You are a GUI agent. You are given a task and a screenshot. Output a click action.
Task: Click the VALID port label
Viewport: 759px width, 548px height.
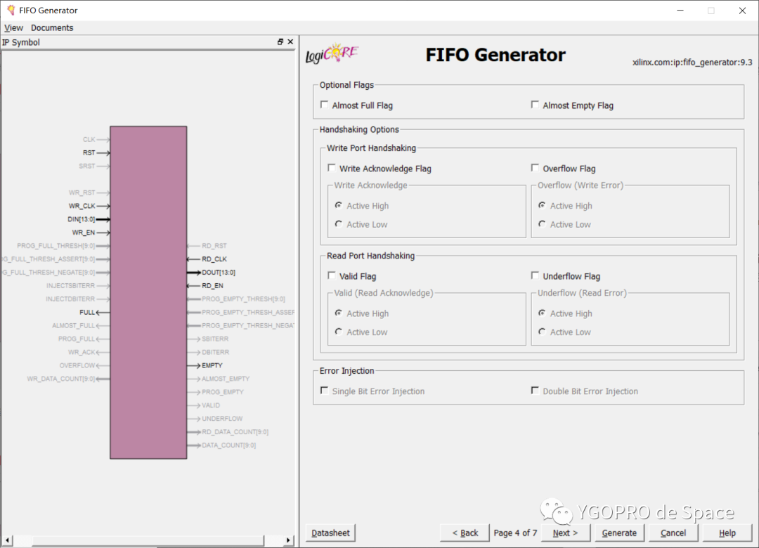211,405
